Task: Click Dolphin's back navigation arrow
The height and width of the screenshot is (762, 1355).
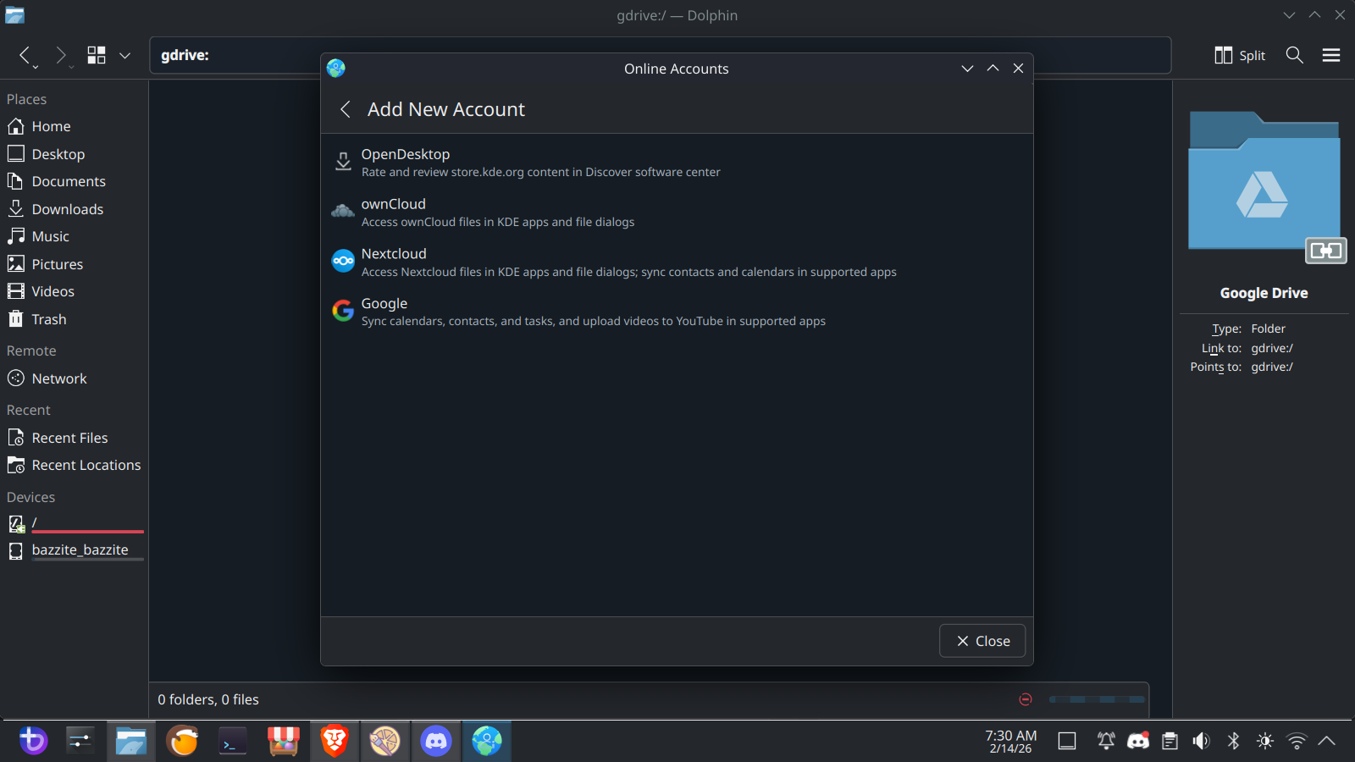Action: click(26, 56)
